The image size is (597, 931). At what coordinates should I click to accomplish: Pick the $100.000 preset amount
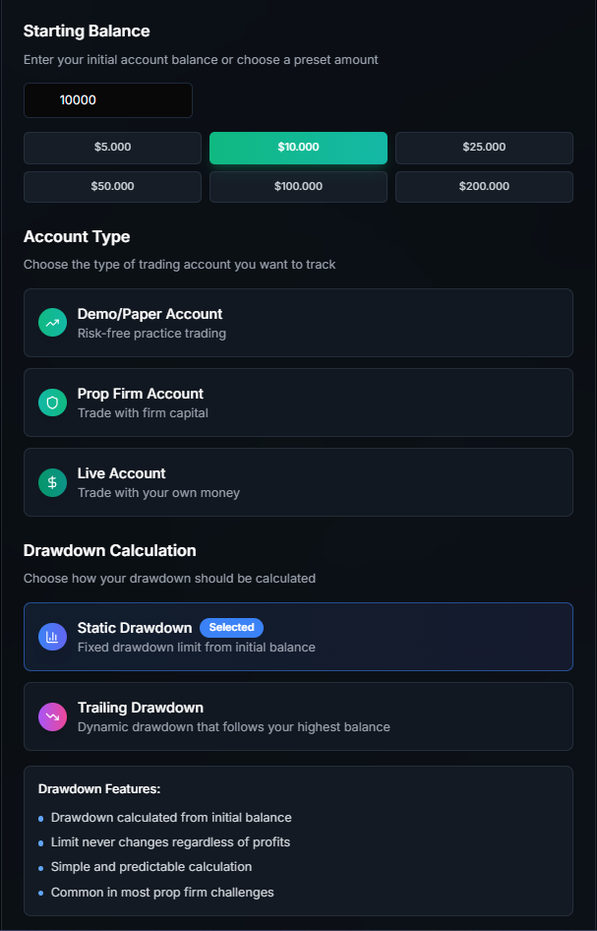(298, 186)
